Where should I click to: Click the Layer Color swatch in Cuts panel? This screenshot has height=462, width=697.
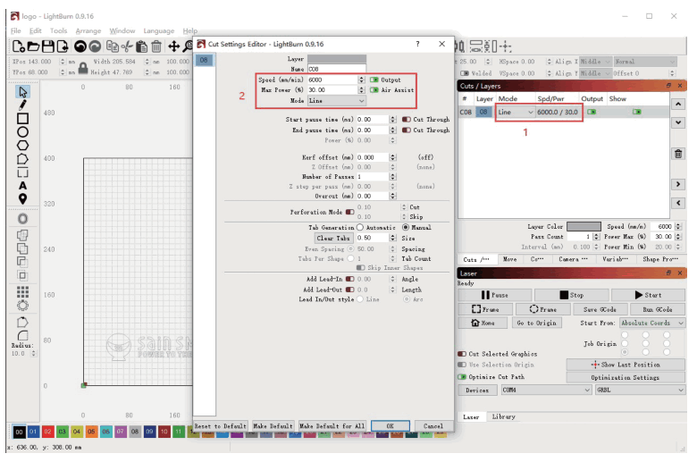(584, 226)
